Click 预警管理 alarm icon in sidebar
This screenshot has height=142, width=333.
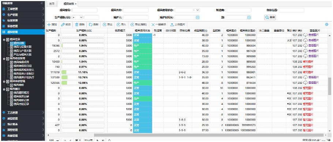click(4, 130)
